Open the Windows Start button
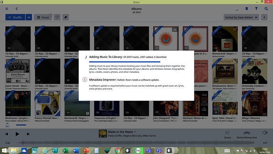This screenshot has height=154, width=273. 4,150
